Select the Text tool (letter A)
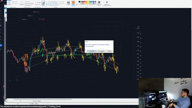 [40, 2]
